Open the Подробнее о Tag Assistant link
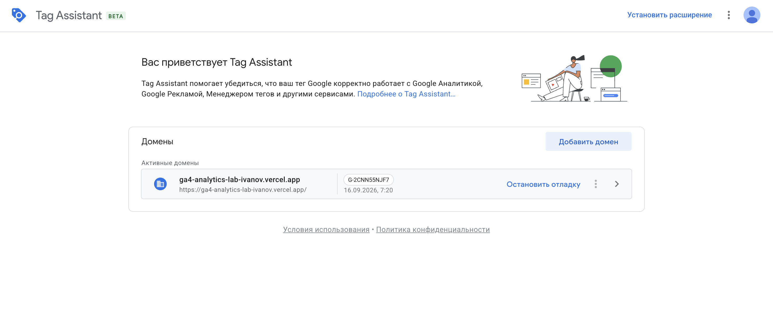 tap(406, 94)
